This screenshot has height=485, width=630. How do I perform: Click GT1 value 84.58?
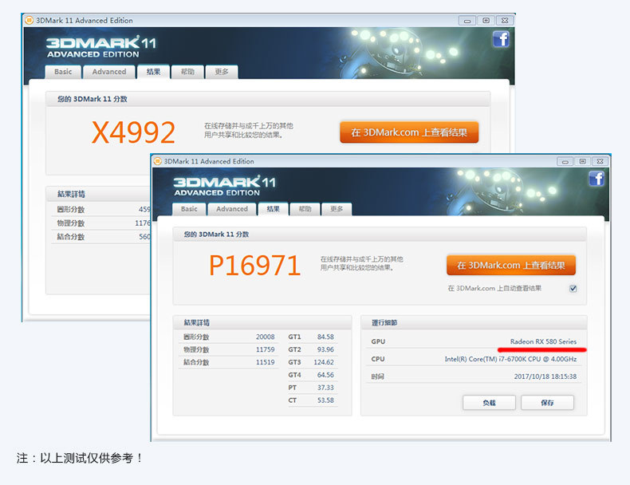pos(325,337)
